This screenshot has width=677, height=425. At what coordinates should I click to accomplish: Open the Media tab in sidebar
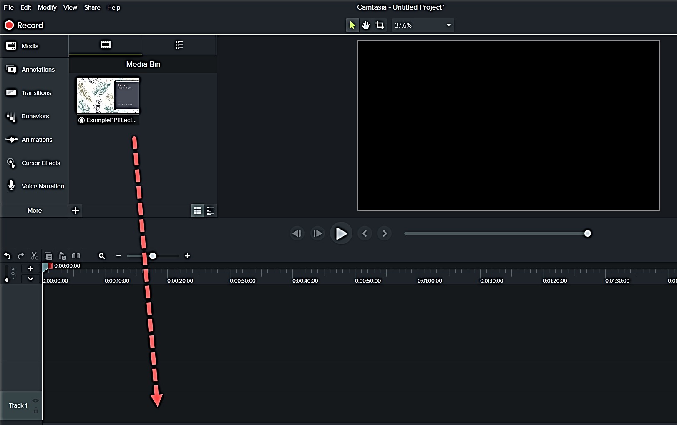coord(34,46)
